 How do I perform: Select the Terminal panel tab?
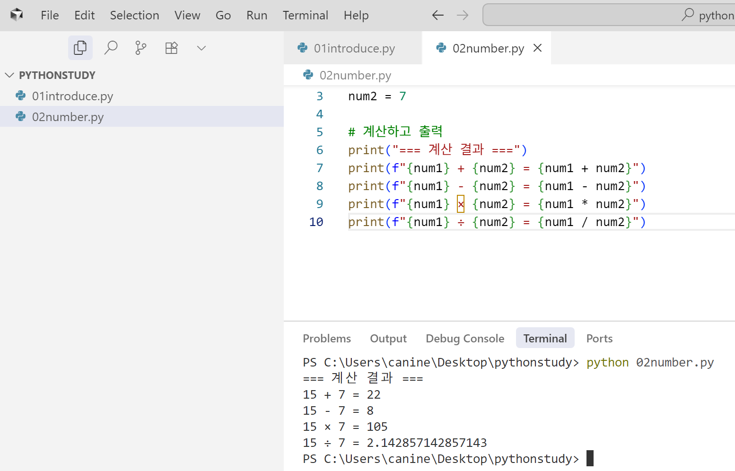click(545, 339)
